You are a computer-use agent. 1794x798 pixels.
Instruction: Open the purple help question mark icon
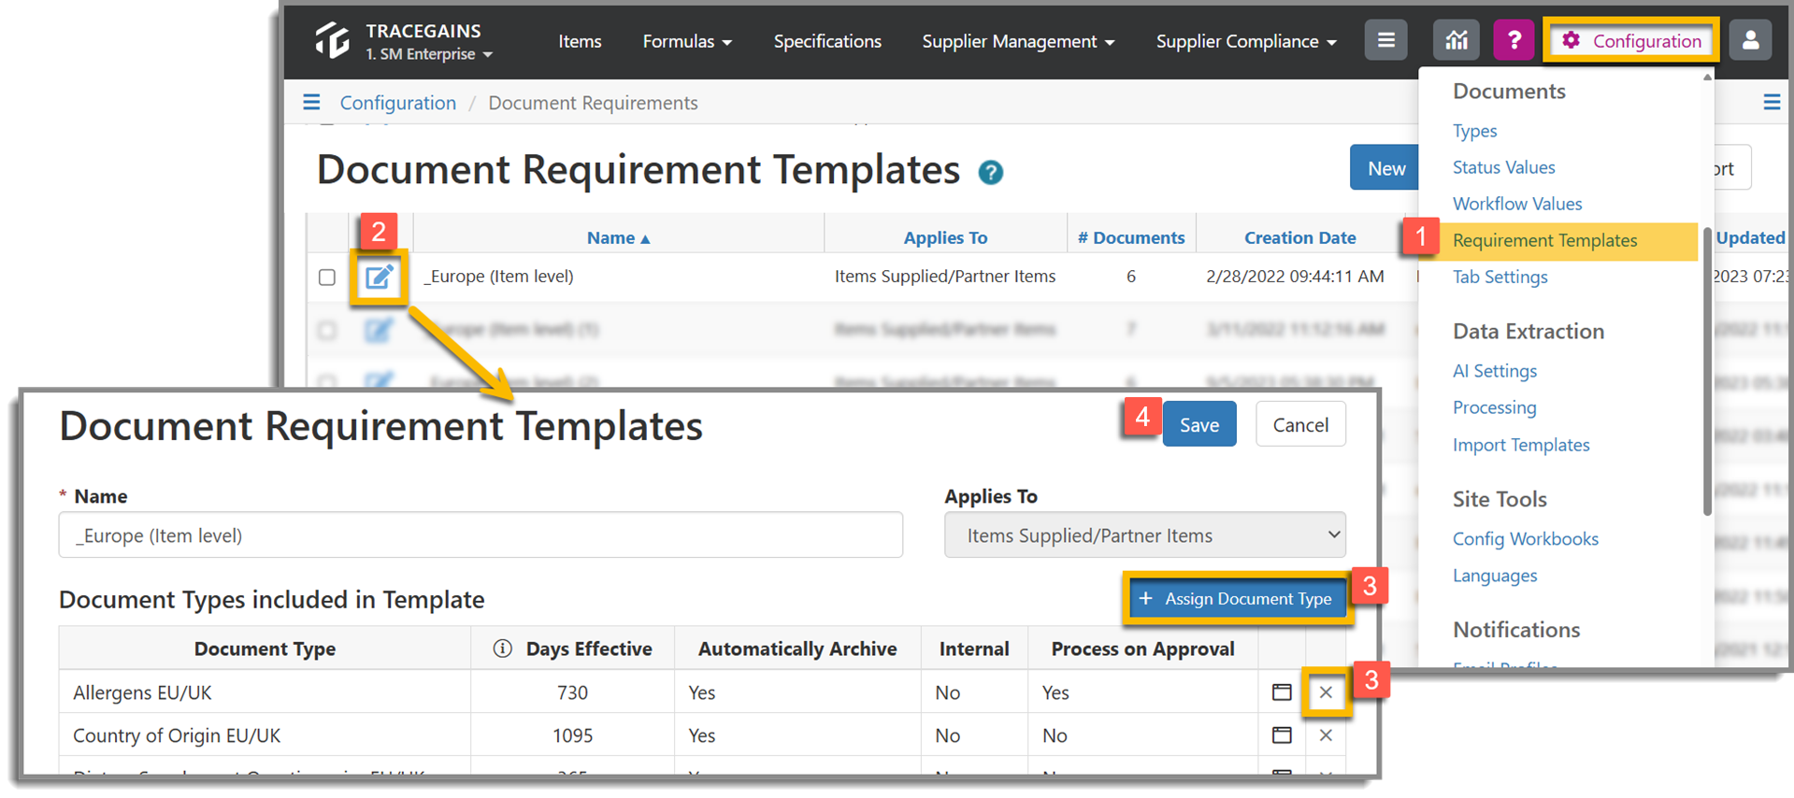point(1514,40)
